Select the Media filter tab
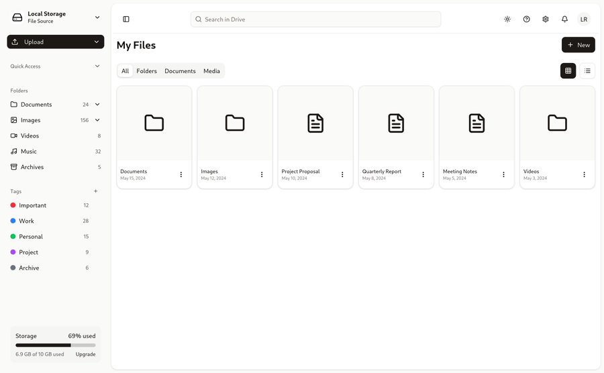The image size is (604, 373). coord(211,71)
